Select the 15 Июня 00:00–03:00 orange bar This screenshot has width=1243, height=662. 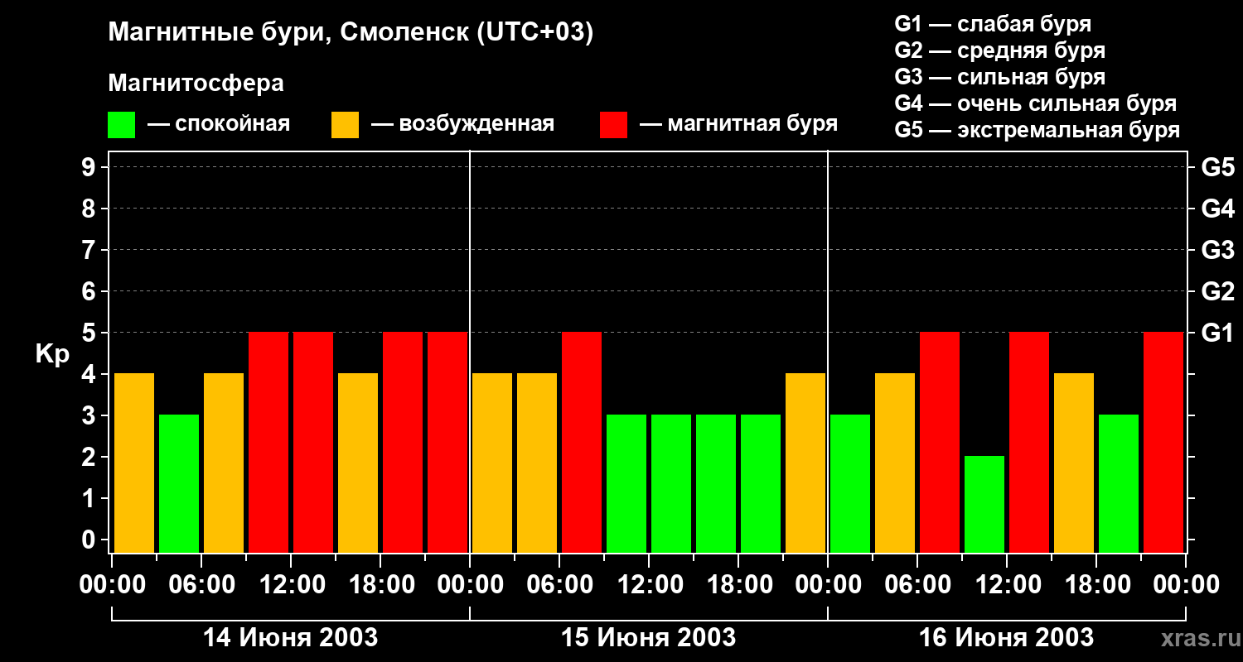(x=492, y=463)
